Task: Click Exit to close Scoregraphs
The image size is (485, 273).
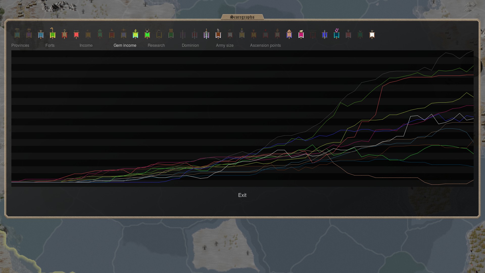Action: 242,195
